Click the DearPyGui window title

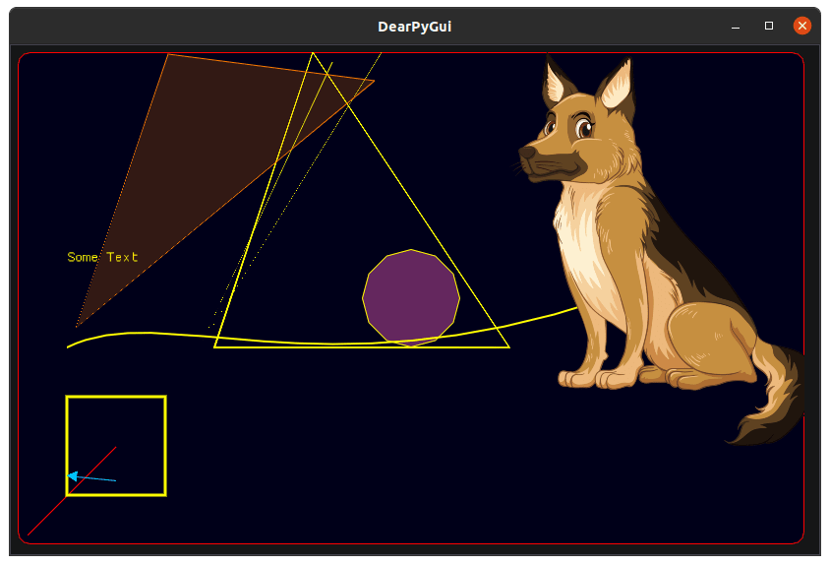point(414,27)
